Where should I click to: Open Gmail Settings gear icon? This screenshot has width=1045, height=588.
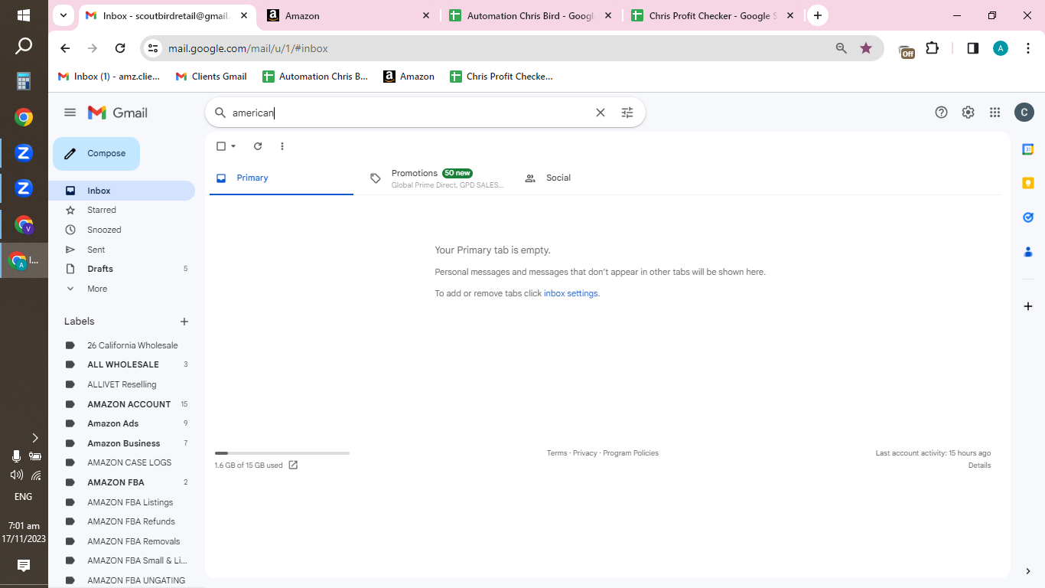coord(968,113)
